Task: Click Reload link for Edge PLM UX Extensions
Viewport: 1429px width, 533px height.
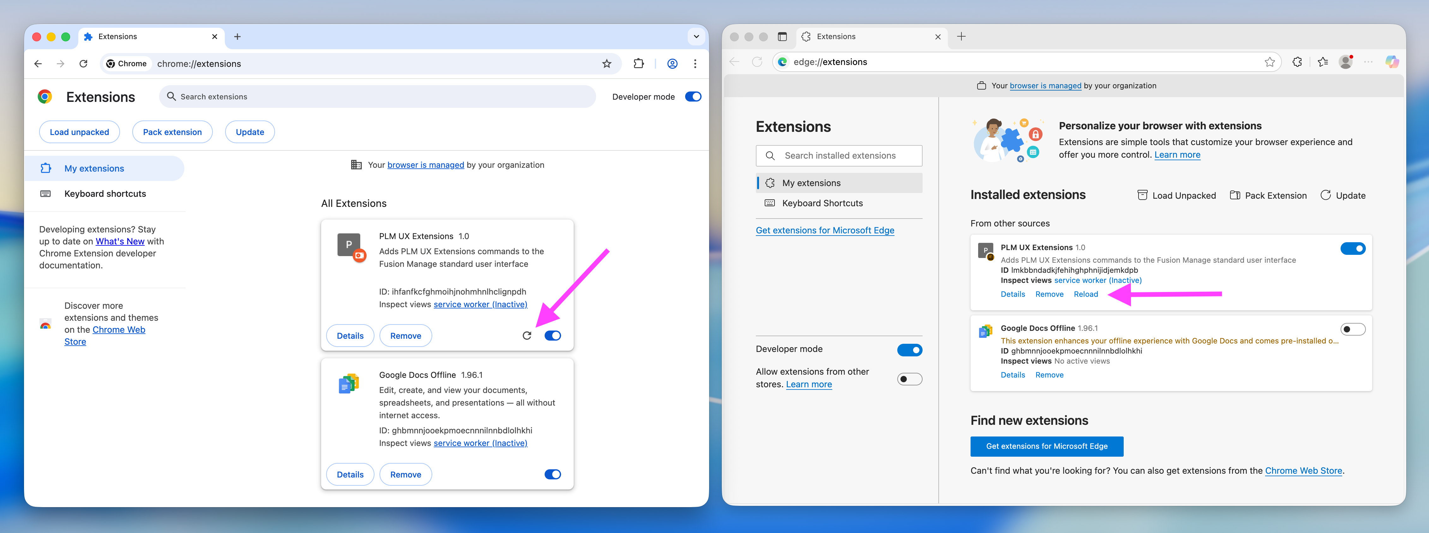Action: (1085, 294)
